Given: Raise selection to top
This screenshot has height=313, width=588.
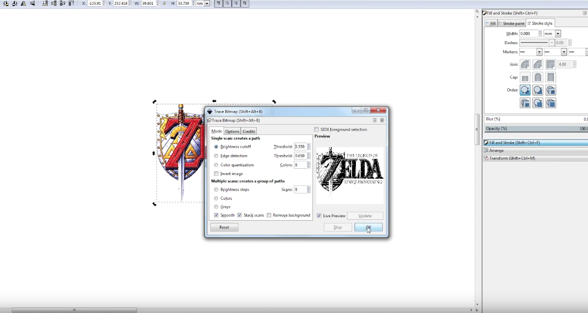Looking at the screenshot, I should coord(71,3).
